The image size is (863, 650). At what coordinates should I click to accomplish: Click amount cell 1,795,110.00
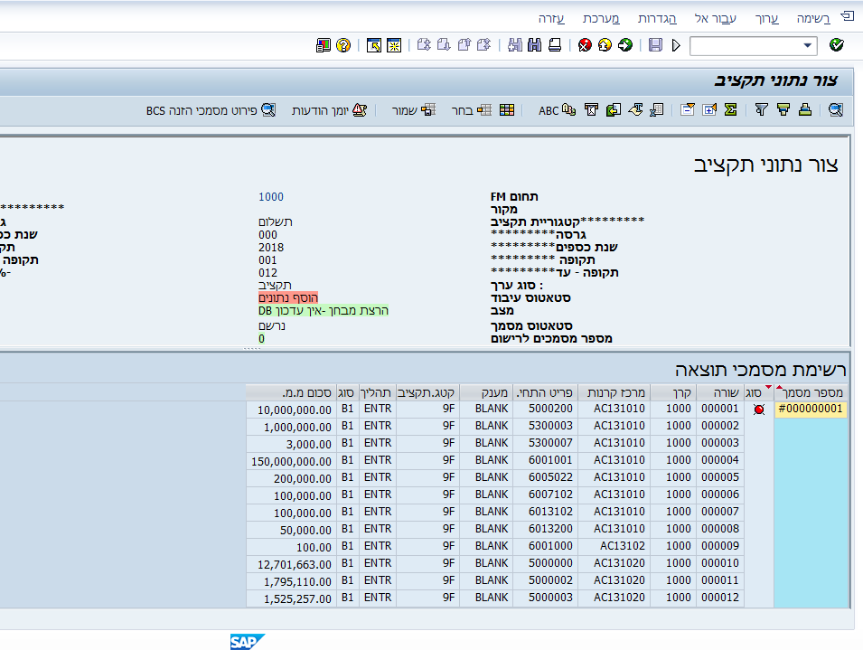point(290,581)
